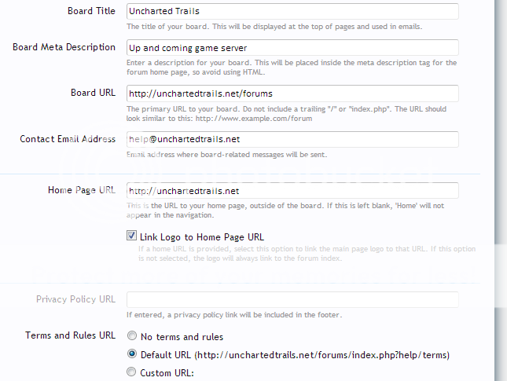Click help text 'Enter a description for your board'

292,68
